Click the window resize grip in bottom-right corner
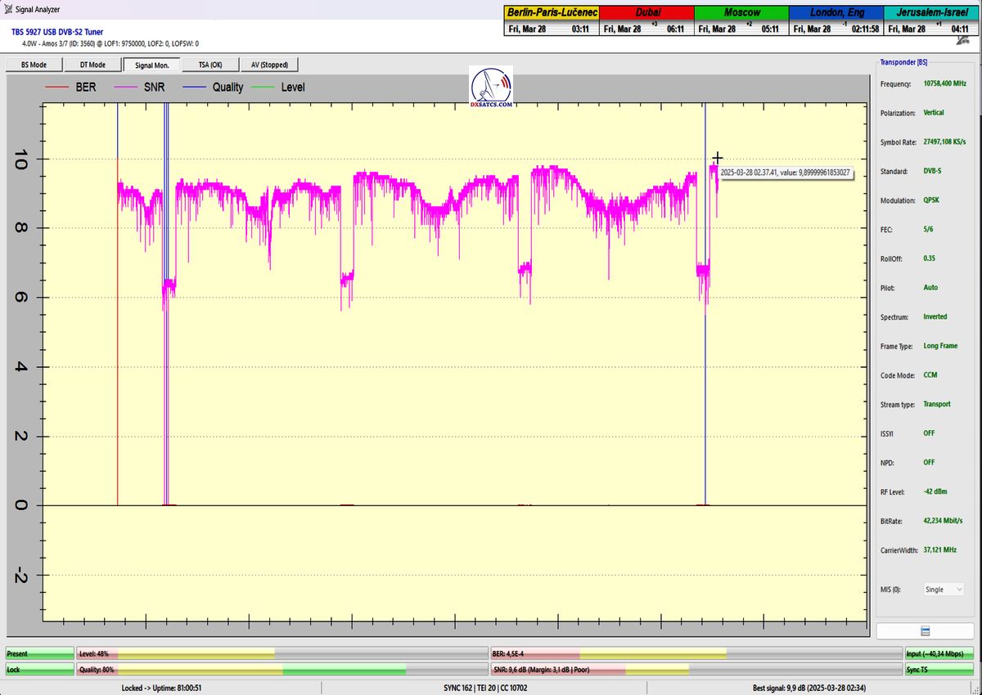The width and height of the screenshot is (982, 695). point(977,689)
